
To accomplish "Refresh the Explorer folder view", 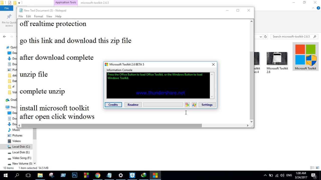I will point(266,36).
